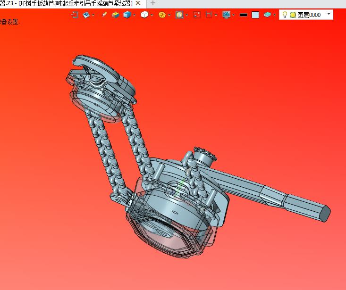Click the red square selection icon
This screenshot has width=346, height=290.
196,15
